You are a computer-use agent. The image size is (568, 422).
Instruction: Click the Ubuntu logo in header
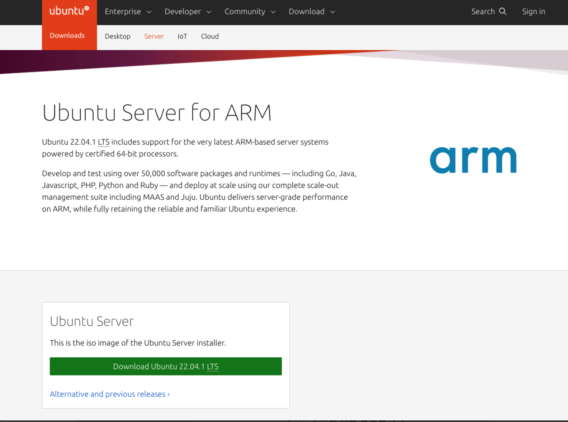click(x=69, y=11)
